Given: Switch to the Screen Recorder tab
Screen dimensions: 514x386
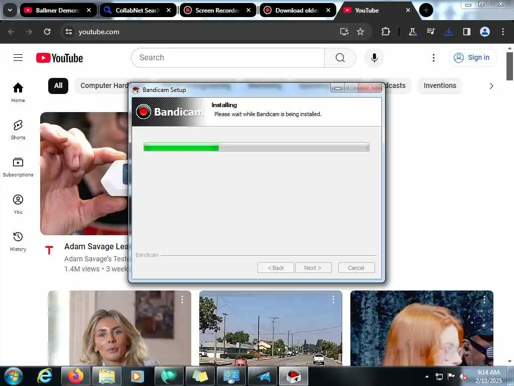Looking at the screenshot, I should 217,11.
